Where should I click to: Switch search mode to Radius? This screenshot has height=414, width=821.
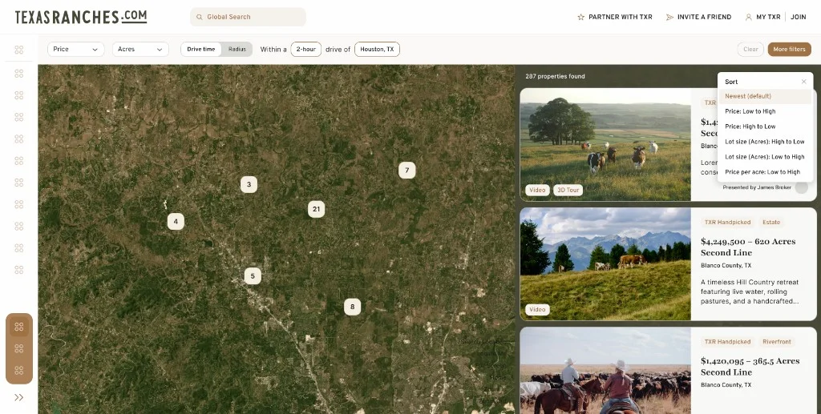(x=237, y=49)
